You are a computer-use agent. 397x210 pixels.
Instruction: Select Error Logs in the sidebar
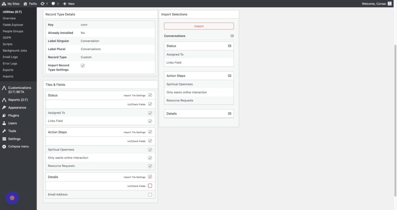coord(10,63)
